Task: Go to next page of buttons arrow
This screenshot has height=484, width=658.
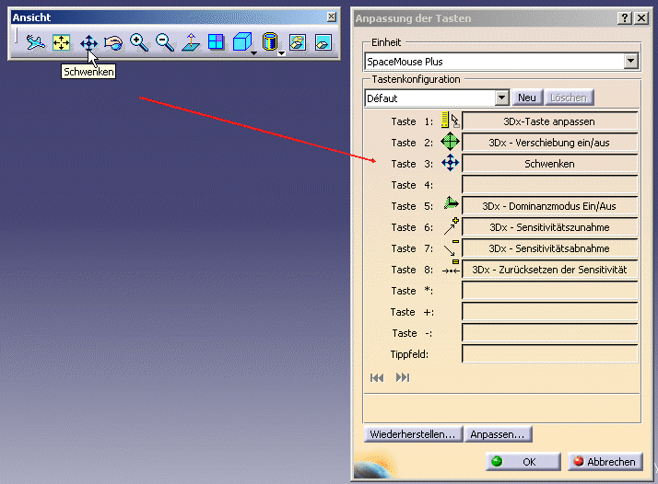Action: [403, 377]
